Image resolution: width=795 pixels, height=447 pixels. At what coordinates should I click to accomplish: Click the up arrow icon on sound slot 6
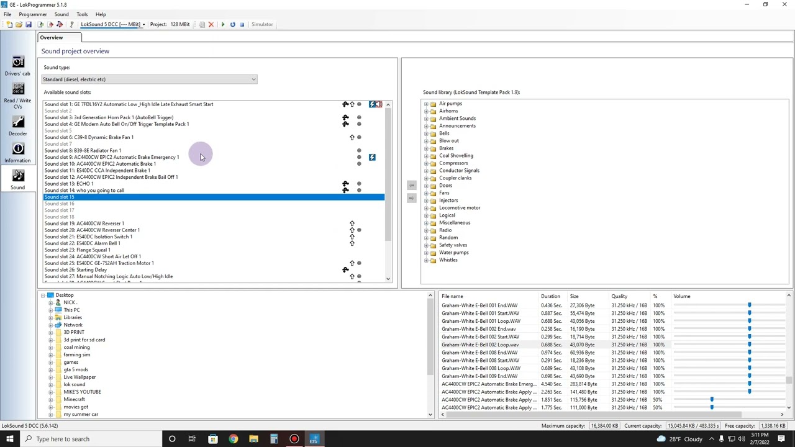click(352, 137)
